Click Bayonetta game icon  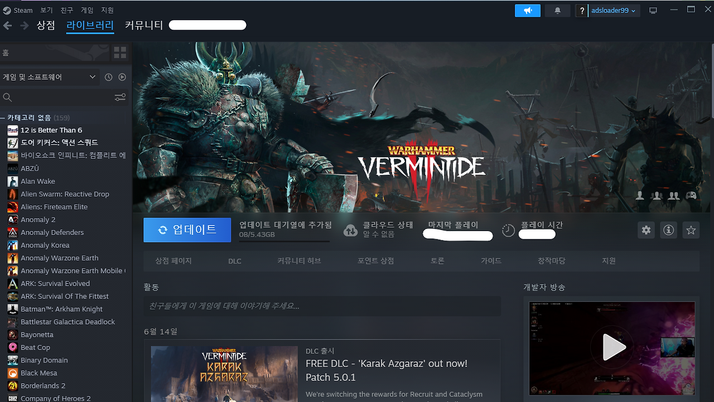pos(13,335)
